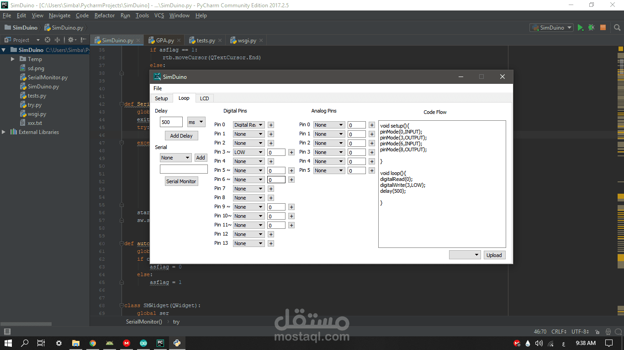Click plus button beside Digital Pin 13

pyautogui.click(x=270, y=243)
